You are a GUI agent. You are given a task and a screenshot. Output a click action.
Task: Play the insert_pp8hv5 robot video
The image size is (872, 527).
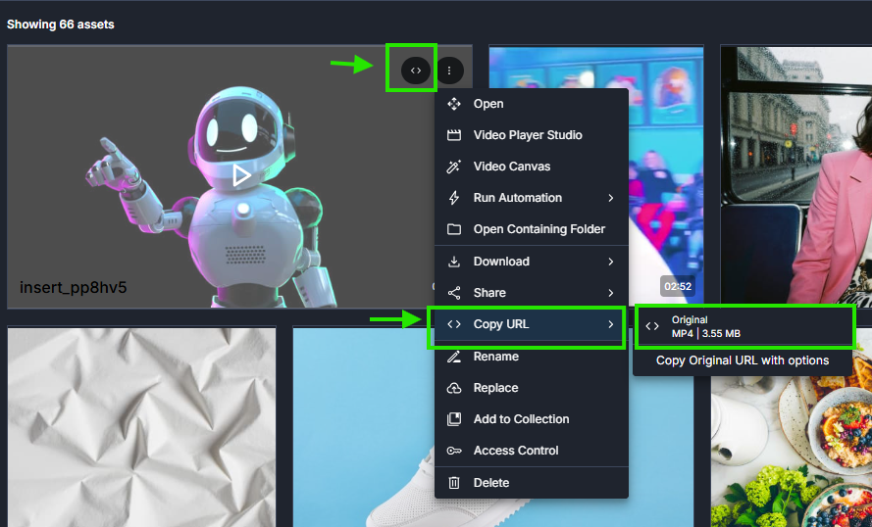tap(241, 175)
